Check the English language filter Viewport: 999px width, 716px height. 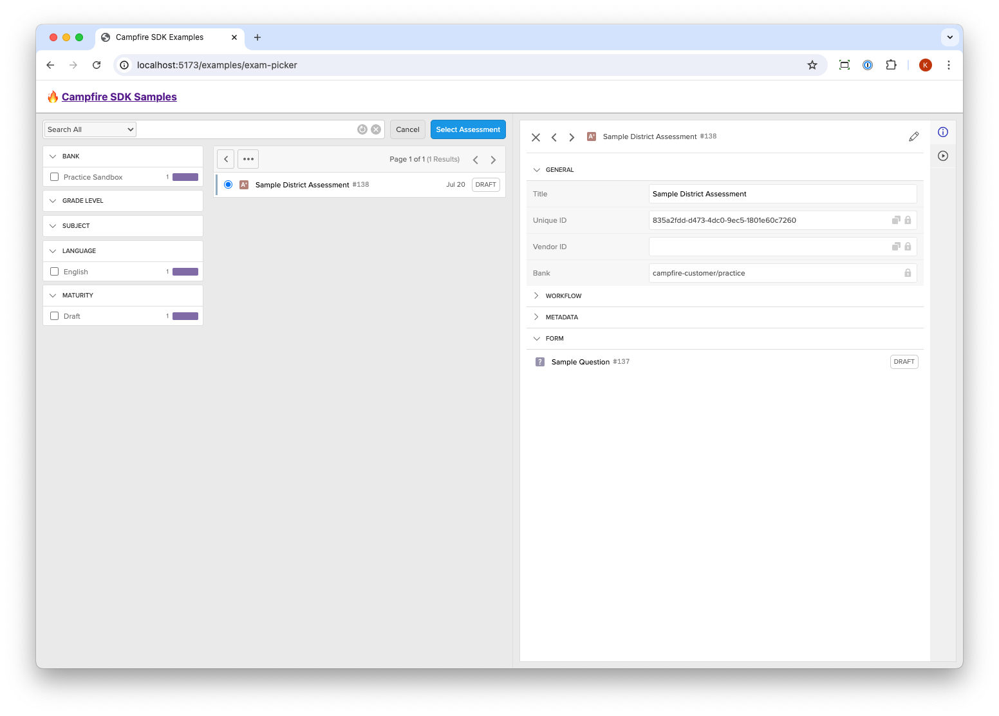(x=55, y=272)
